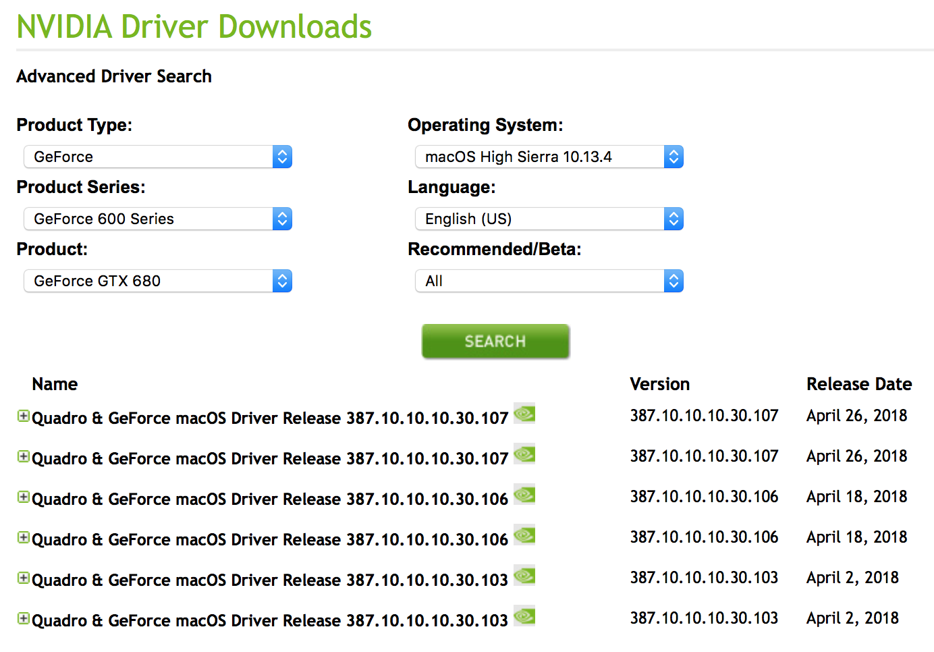Open the first Driver Release 387.10.10.10.30.107 link

tap(270, 418)
